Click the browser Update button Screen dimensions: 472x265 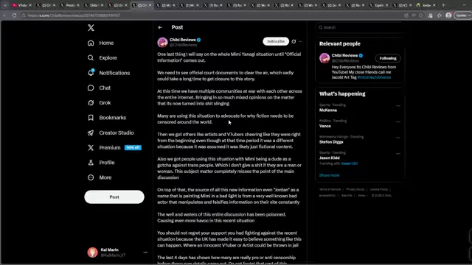[462, 15]
